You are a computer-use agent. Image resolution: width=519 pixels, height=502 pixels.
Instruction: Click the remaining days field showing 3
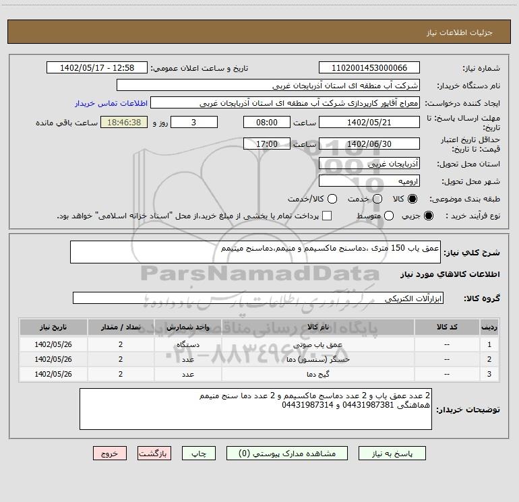[x=194, y=122]
